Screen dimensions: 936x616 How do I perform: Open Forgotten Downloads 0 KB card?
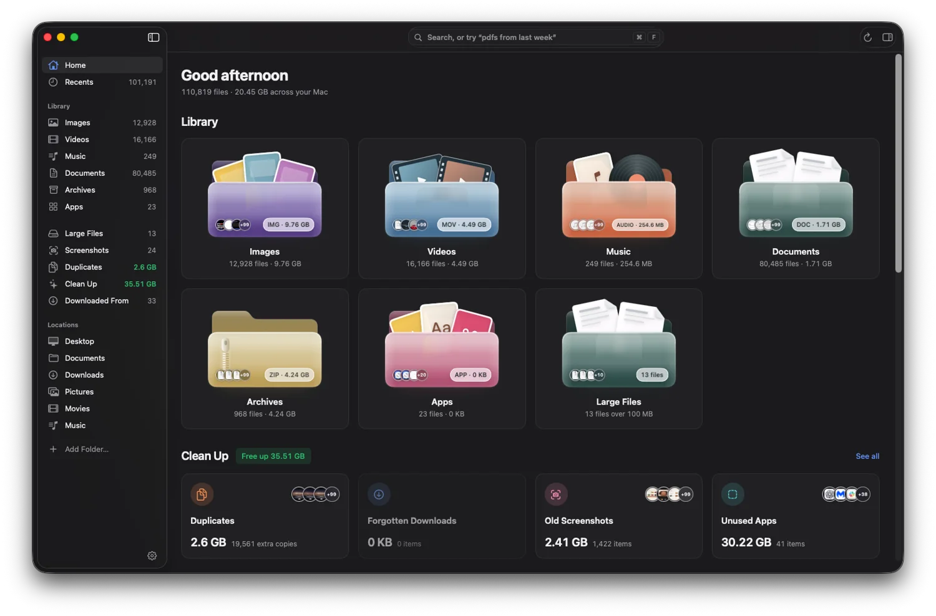point(442,516)
